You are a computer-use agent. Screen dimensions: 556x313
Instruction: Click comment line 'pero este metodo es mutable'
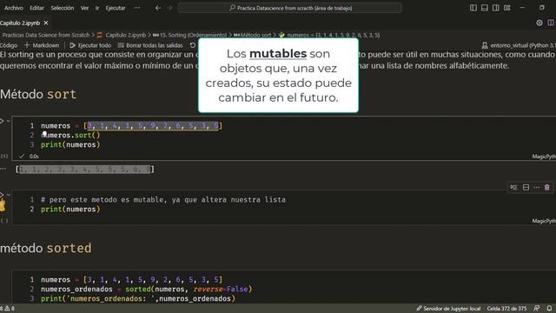click(x=163, y=200)
